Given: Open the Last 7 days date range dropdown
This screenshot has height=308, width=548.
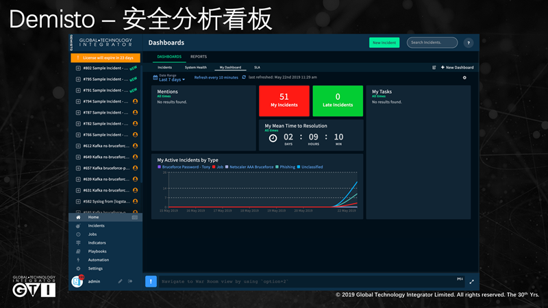Looking at the screenshot, I should click(x=172, y=79).
